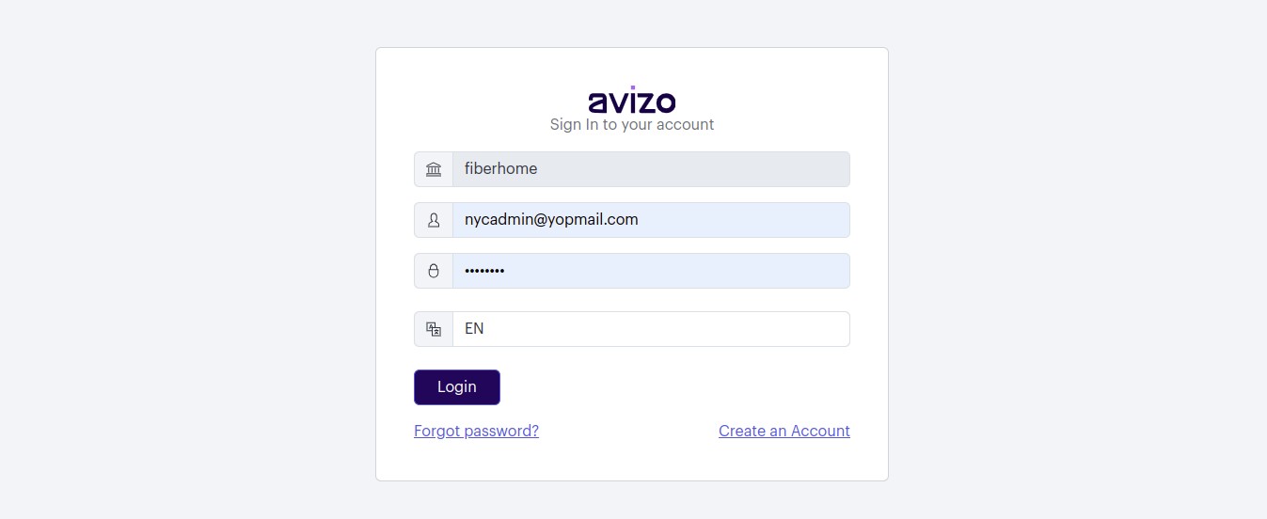The image size is (1267, 519).
Task: Focus the nycadmin@yopmail.com email field
Action: point(651,220)
